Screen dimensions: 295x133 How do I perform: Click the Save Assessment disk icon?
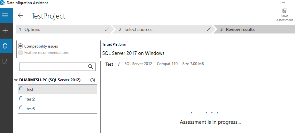(284, 11)
